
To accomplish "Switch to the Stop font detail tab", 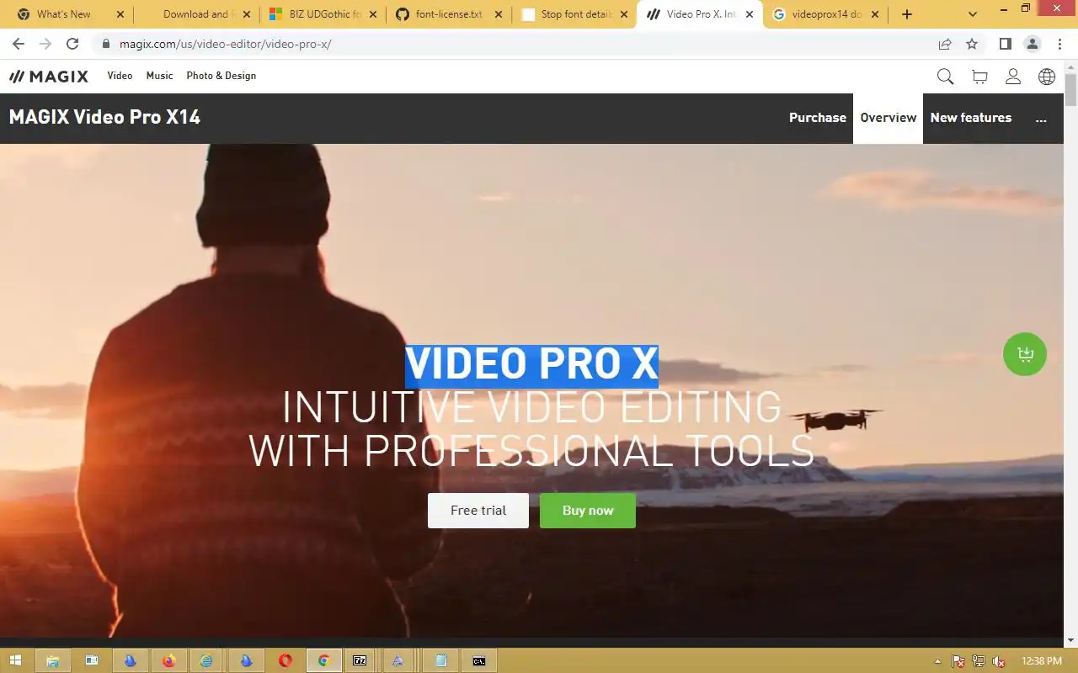I will click(x=575, y=14).
